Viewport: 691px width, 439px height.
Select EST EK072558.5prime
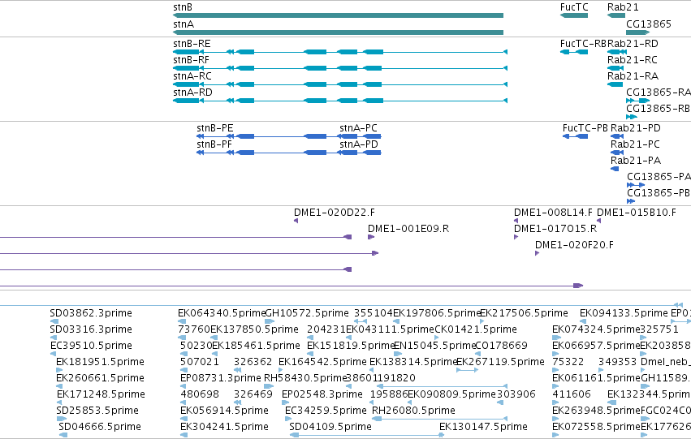tap(596, 428)
